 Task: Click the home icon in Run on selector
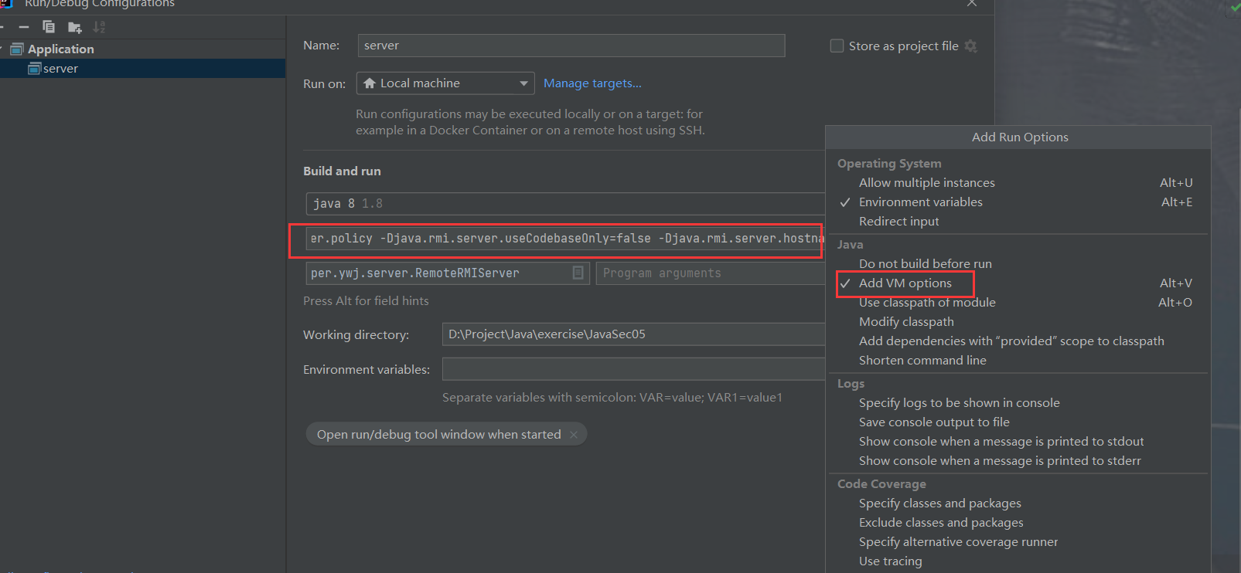[x=370, y=83]
